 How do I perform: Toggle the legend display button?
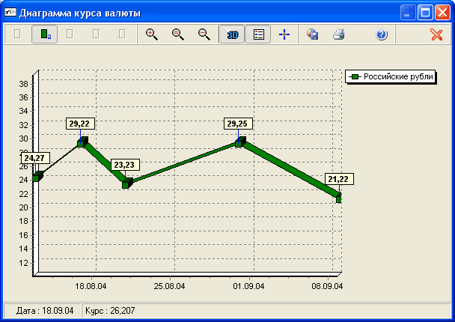coord(258,34)
